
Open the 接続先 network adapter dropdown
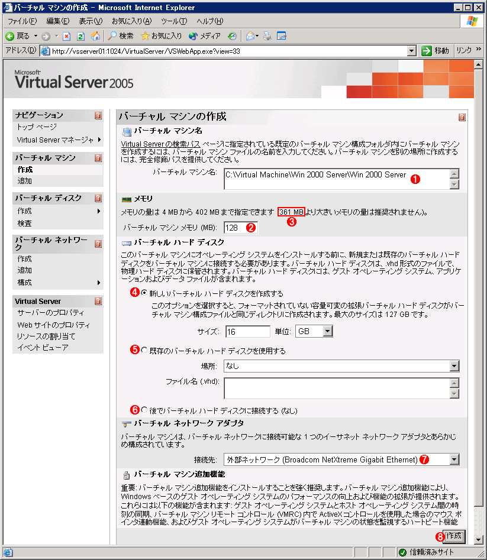click(454, 459)
